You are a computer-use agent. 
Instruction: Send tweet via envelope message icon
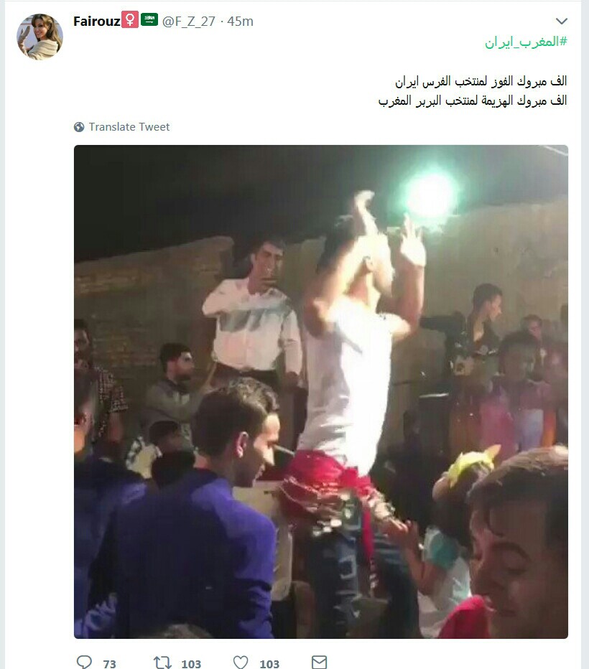coord(319,662)
